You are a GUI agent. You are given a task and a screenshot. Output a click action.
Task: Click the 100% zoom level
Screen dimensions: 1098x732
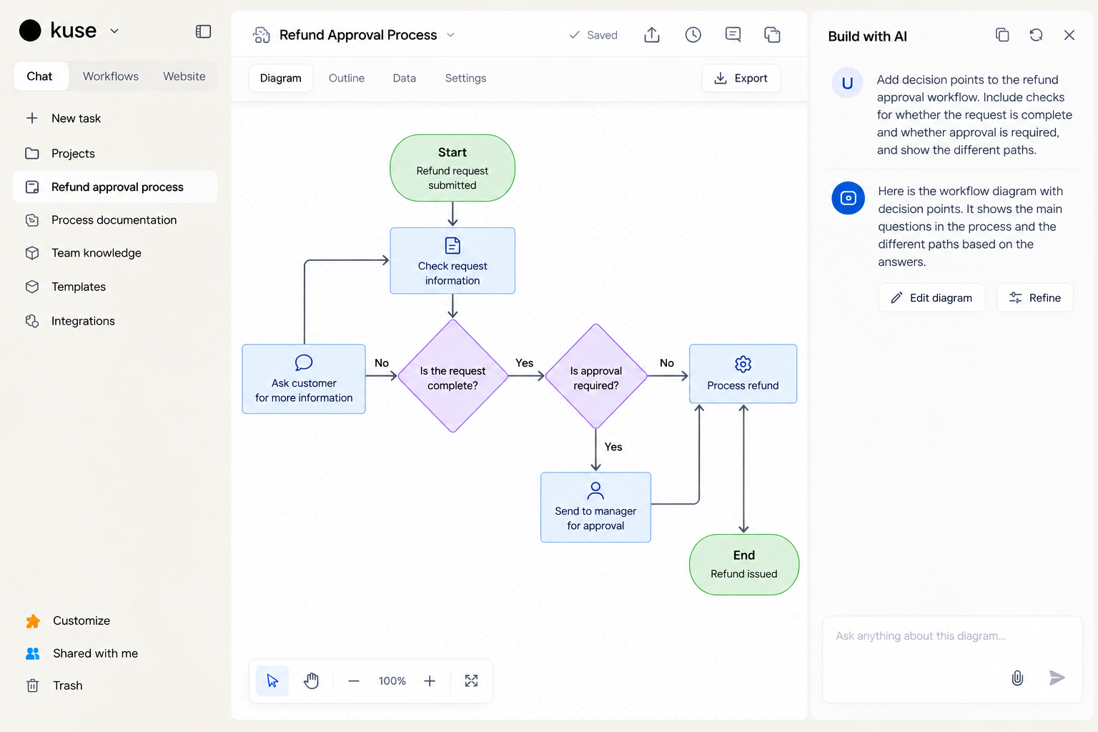tap(392, 681)
